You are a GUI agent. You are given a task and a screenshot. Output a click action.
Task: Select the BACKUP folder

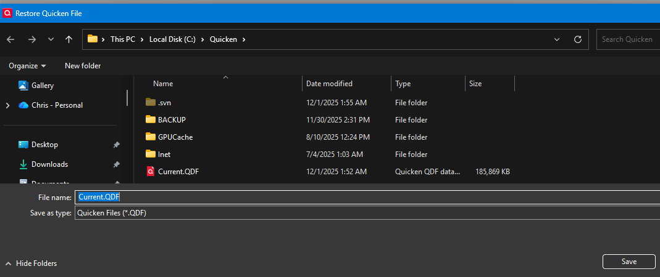172,119
